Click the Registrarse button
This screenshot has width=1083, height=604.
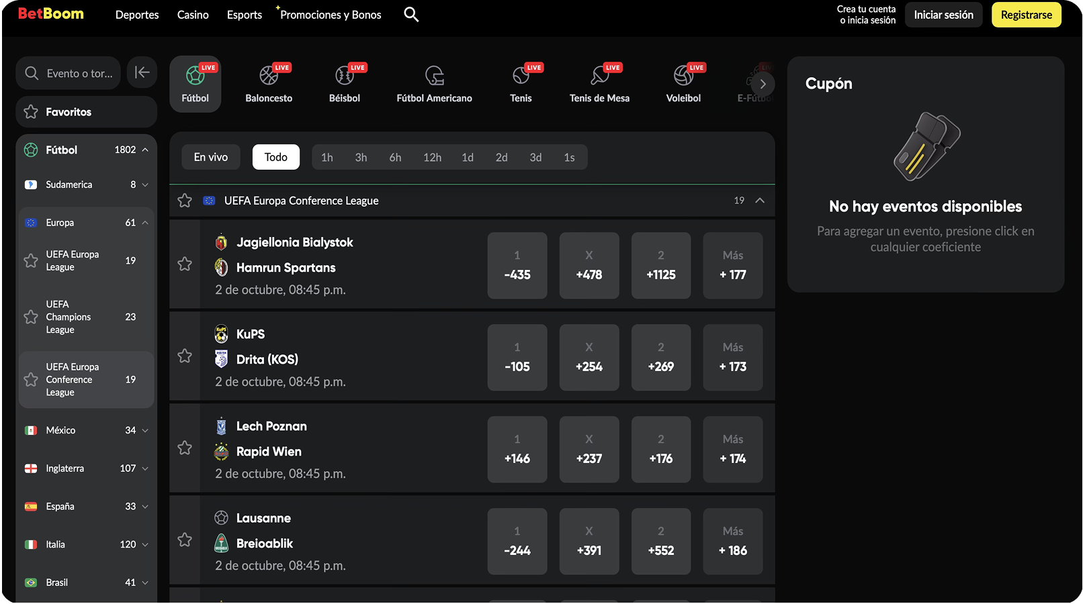tap(1026, 15)
